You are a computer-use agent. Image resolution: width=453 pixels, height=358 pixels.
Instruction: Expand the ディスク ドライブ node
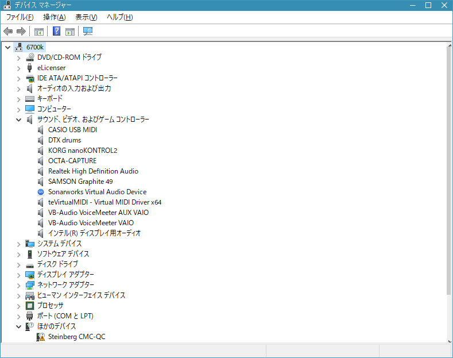point(19,265)
